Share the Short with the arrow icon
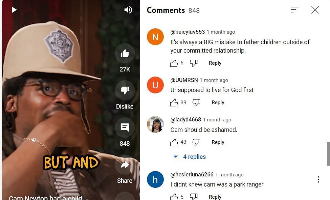The image size is (330, 200). click(x=125, y=165)
